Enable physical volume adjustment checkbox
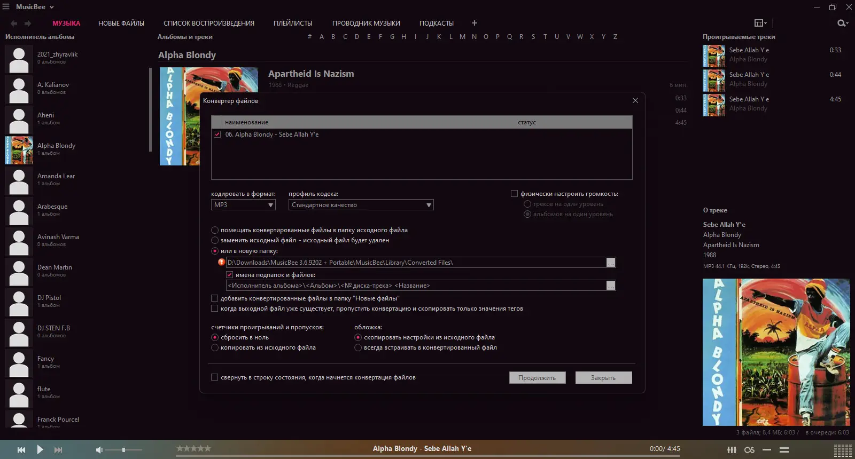Viewport: 855px width, 459px height. (514, 194)
